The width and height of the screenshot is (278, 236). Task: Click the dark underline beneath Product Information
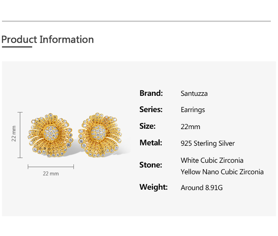click(17, 47)
